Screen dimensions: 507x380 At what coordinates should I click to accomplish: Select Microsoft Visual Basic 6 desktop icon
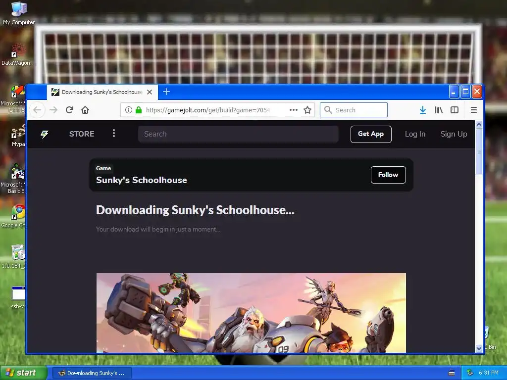click(x=14, y=179)
